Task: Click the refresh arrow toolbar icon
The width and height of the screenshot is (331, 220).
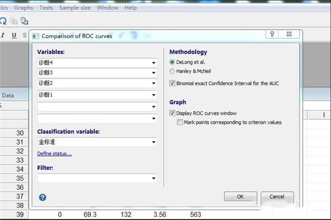Action: pyautogui.click(x=3, y=21)
